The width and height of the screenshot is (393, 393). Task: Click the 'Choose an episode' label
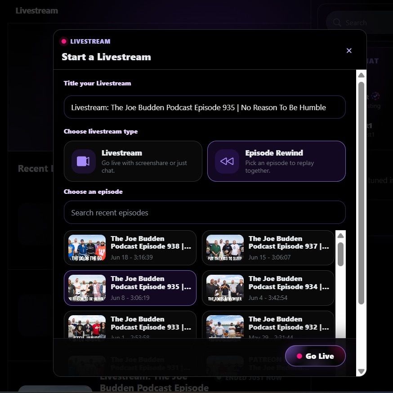tap(93, 192)
